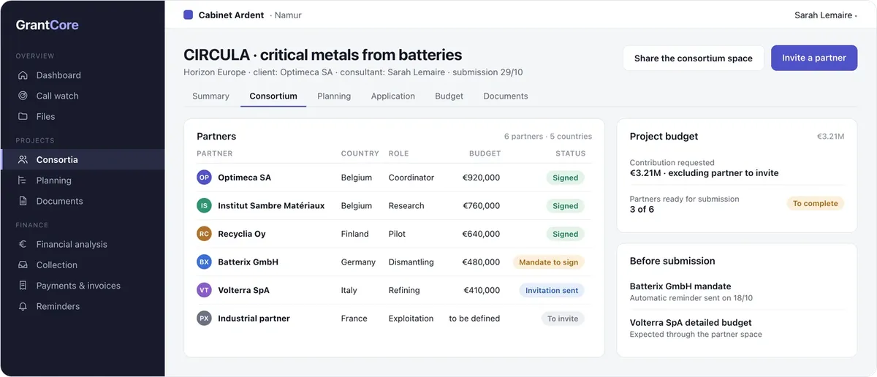Click the €920,000 budget cell
Image resolution: width=877 pixels, height=377 pixels.
pos(481,178)
